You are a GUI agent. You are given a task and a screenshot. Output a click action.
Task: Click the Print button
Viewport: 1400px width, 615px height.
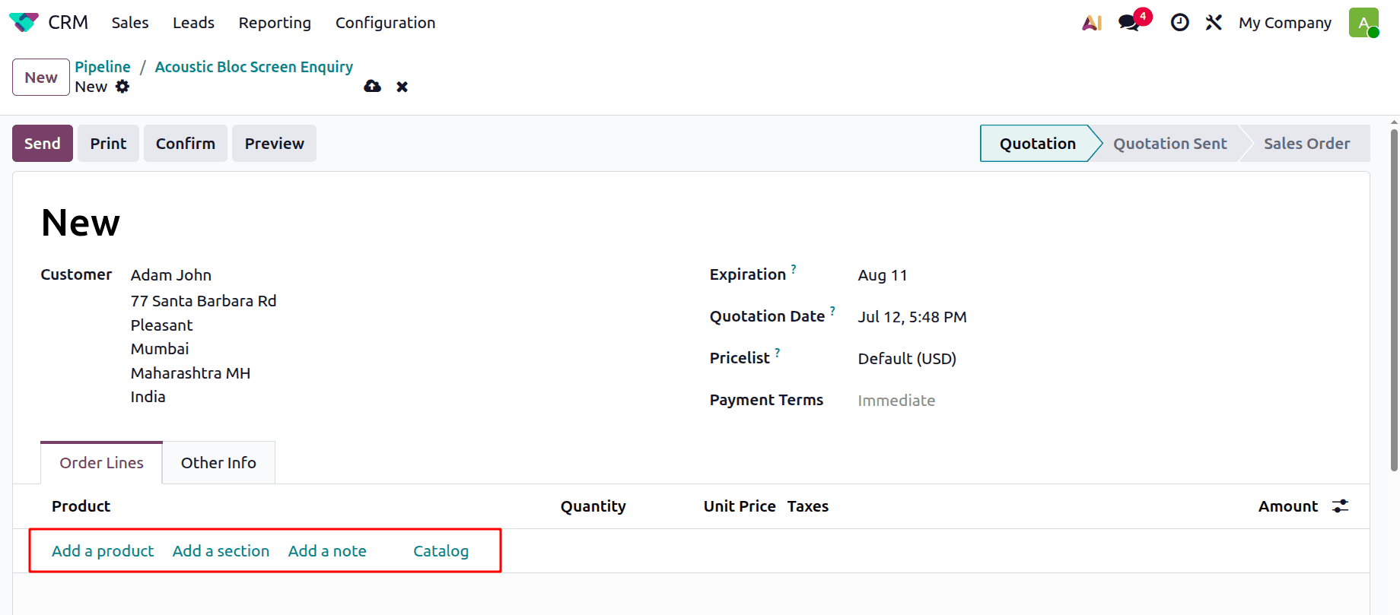108,144
